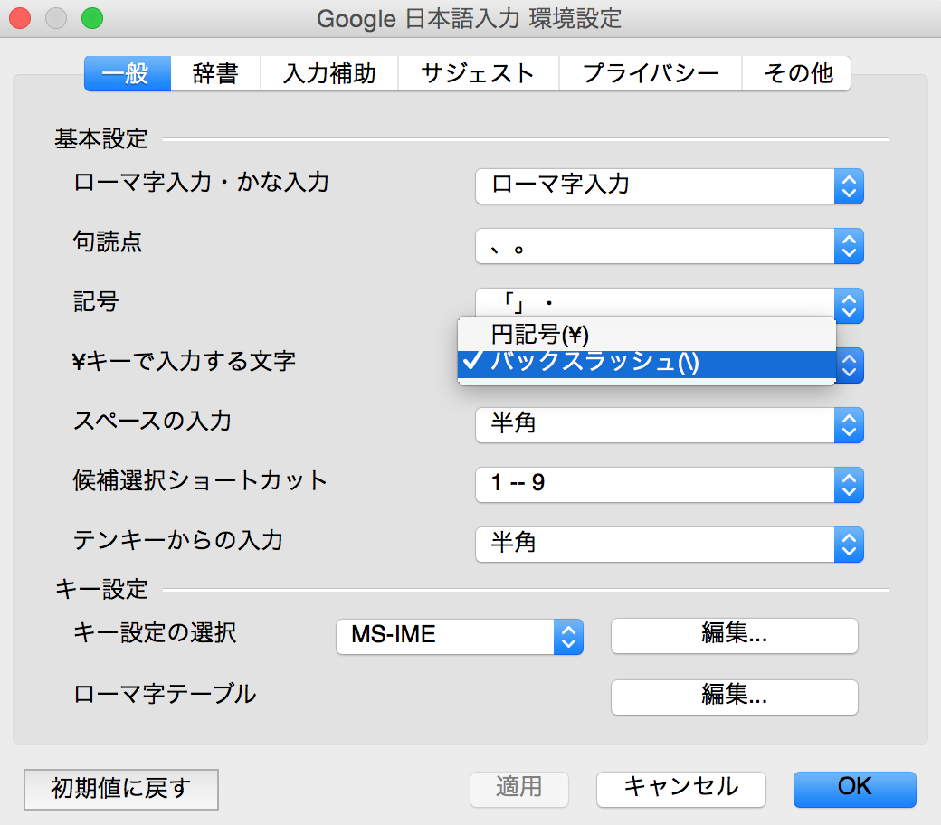Viewport: 941px width, 825px height.
Task: Click the キャンセル button
Action: (x=681, y=789)
